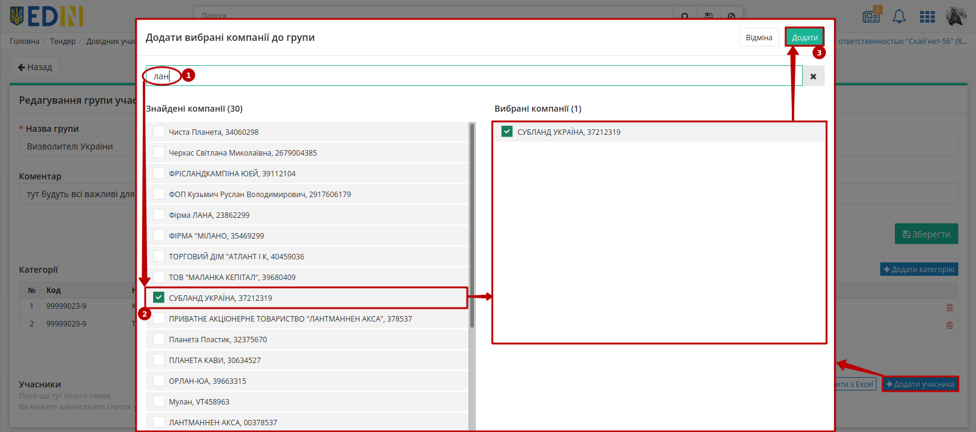Check the Чиста Планета company checkbox

tap(159, 131)
